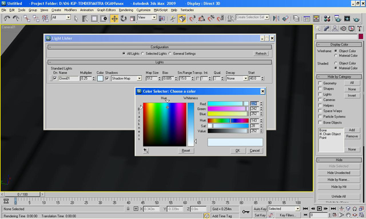Image resolution: width=366 pixels, height=219 pixels.
Task: Select the All Lights radio button
Action: point(124,54)
